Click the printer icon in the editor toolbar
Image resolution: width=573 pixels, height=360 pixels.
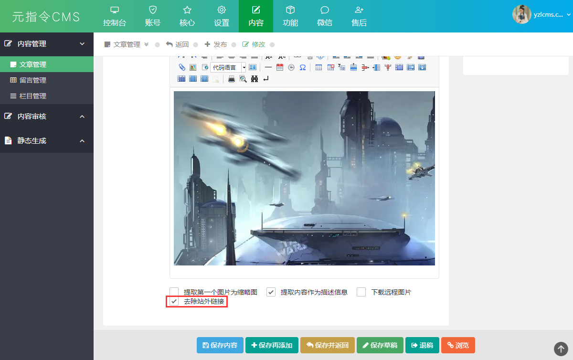point(232,79)
